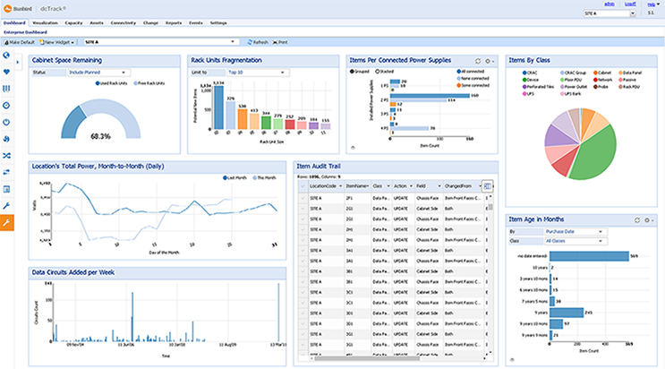Screen dimensions: 665x369
Task: Open the cabinets rack icon in sidebar
Action: coord(6,89)
